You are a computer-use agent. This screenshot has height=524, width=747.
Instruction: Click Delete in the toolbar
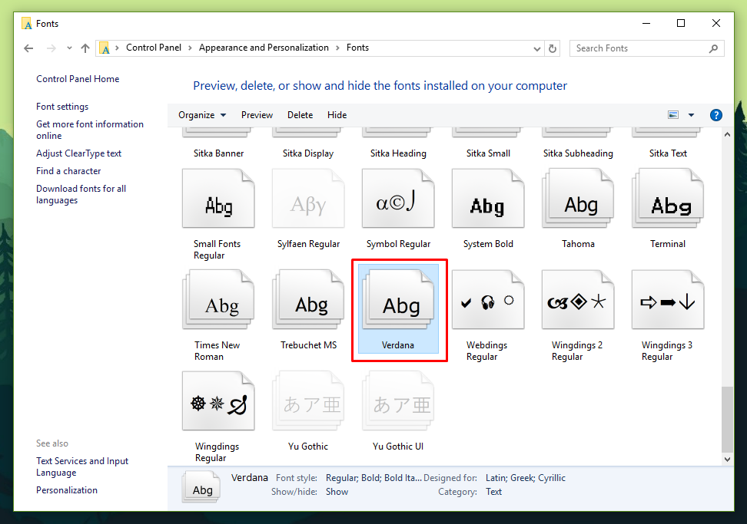tap(300, 115)
